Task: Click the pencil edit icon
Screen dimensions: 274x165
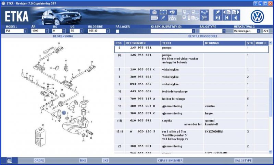Action: click(x=164, y=18)
